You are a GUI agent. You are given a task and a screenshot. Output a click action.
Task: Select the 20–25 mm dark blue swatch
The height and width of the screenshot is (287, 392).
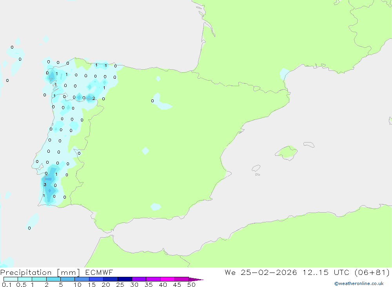(x=111, y=279)
